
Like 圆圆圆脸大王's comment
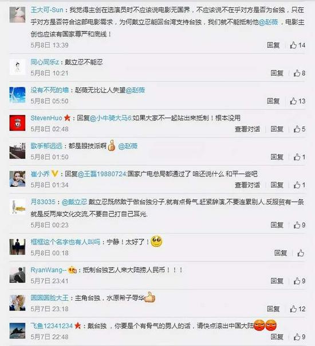pos(298,309)
